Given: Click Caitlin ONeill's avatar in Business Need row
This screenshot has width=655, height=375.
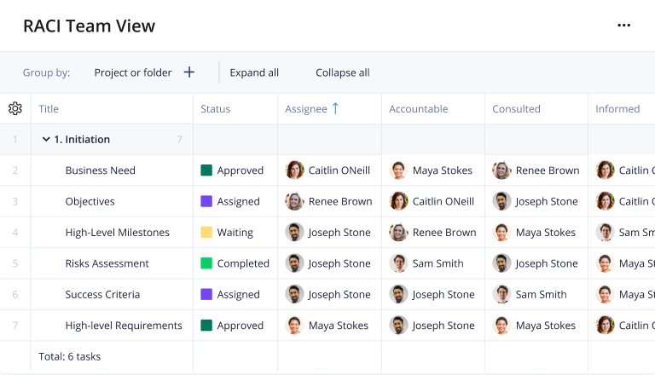Looking at the screenshot, I should [295, 170].
